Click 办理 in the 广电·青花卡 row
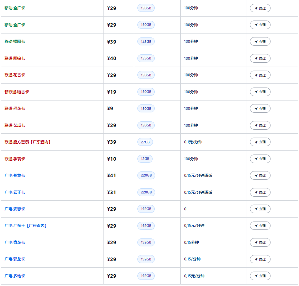This screenshot has height=286, width=299. (260, 242)
